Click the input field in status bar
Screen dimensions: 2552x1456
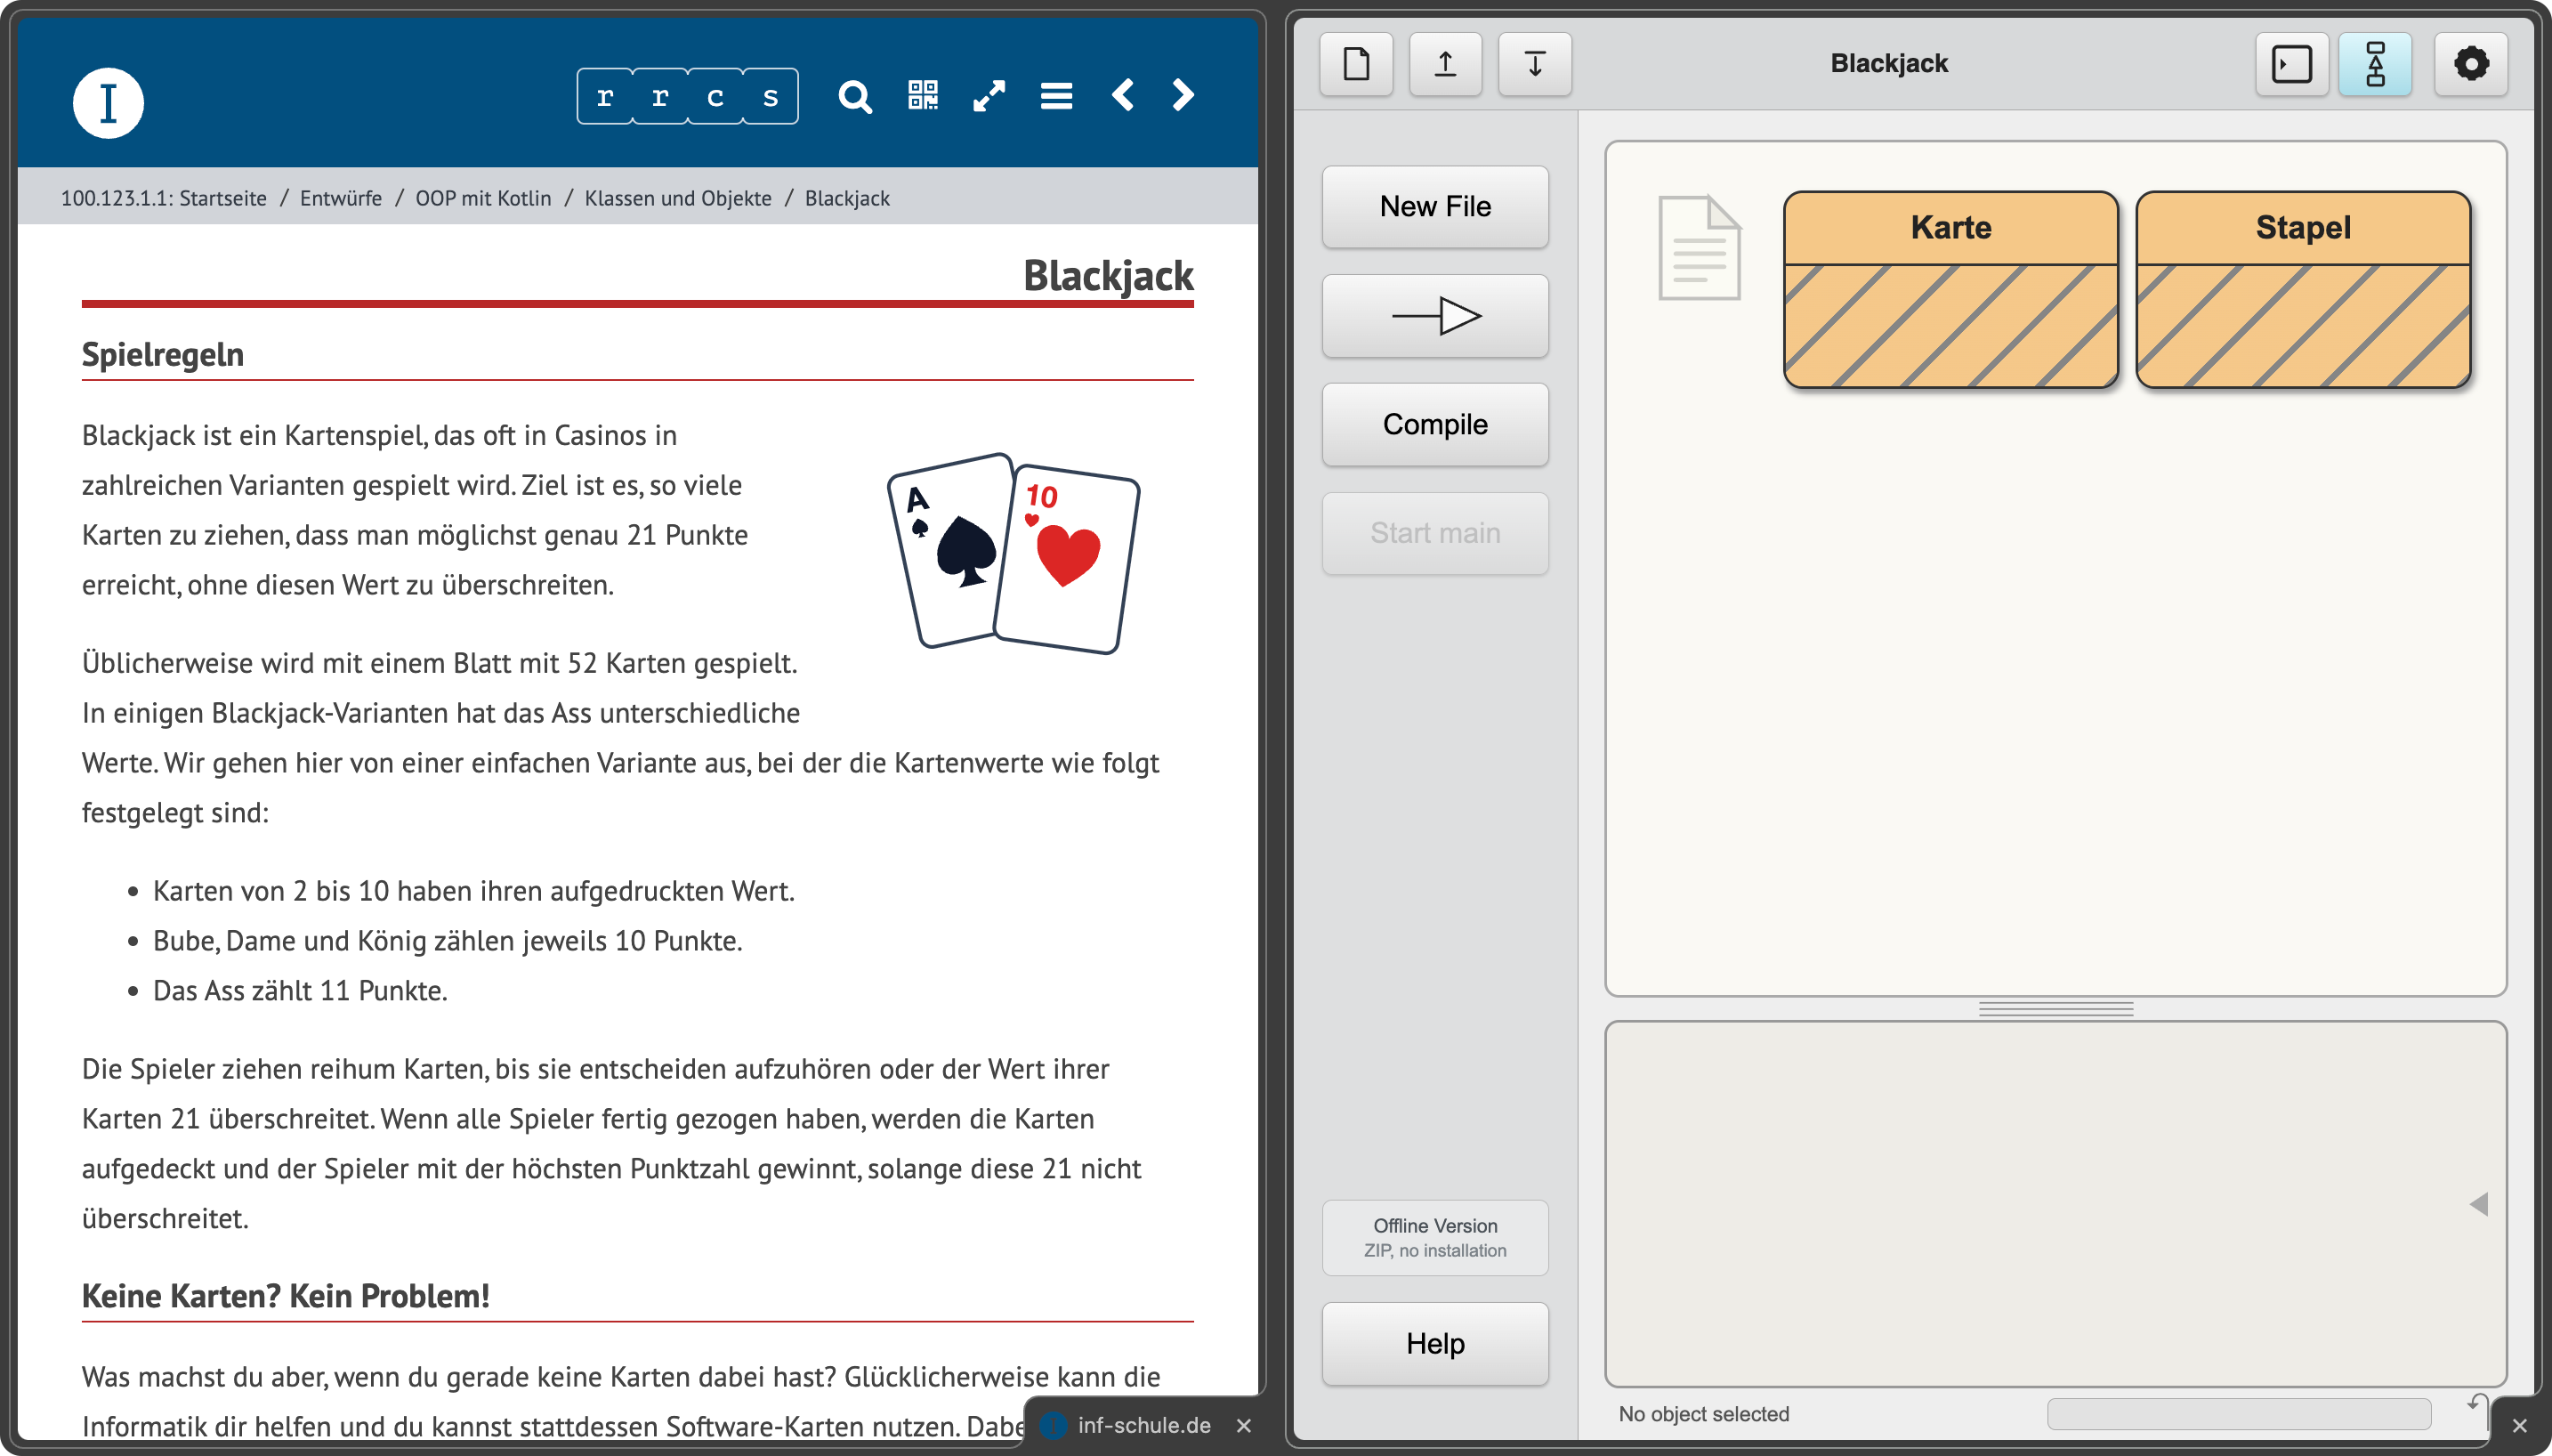[x=2238, y=1414]
